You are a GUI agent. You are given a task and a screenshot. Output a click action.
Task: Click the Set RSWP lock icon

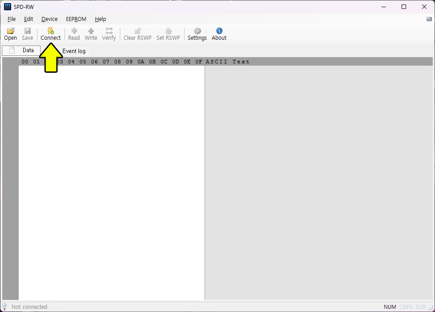point(168,31)
